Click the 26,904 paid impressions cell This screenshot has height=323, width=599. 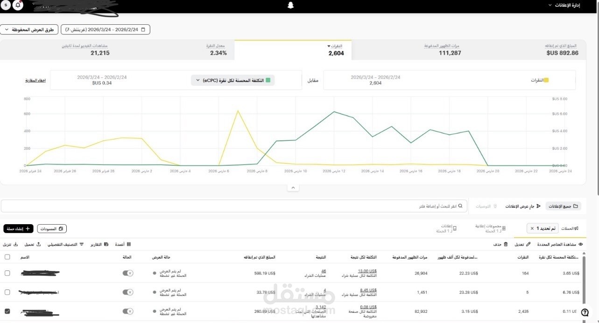(421, 273)
